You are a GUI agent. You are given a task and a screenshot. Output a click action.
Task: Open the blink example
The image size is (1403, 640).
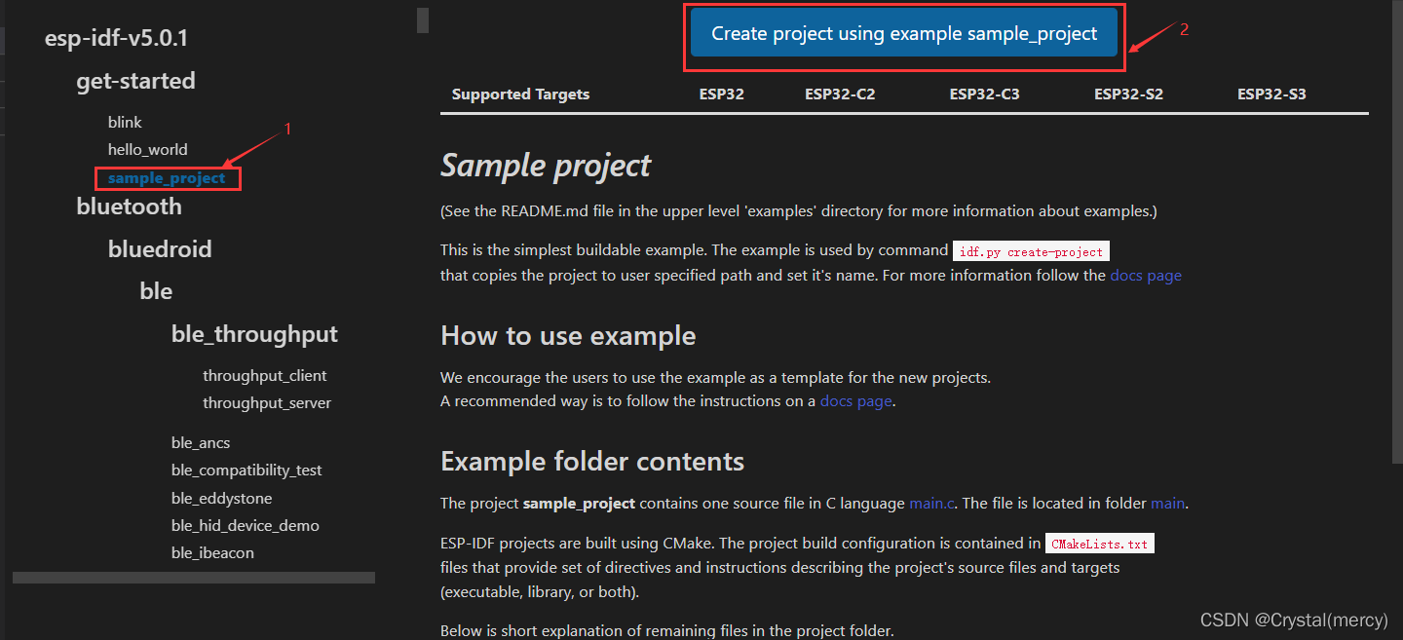point(125,122)
